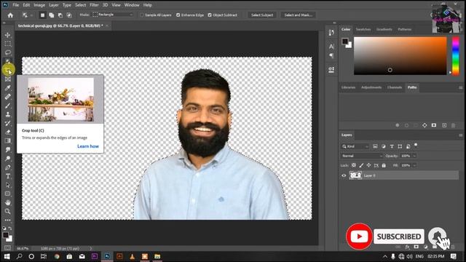The width and height of the screenshot is (466, 262).
Task: Select the Healing Brush tool
Action: (8, 97)
